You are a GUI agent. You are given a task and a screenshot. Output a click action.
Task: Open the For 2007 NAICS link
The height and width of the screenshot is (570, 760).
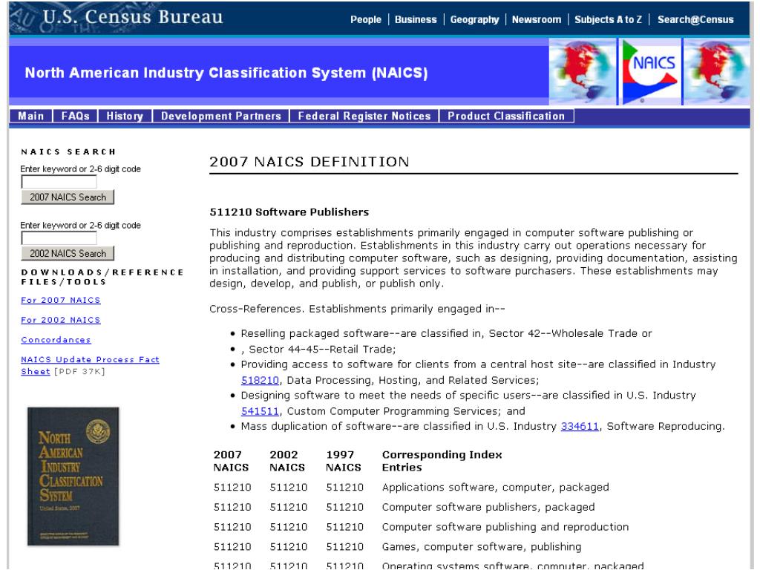(61, 300)
